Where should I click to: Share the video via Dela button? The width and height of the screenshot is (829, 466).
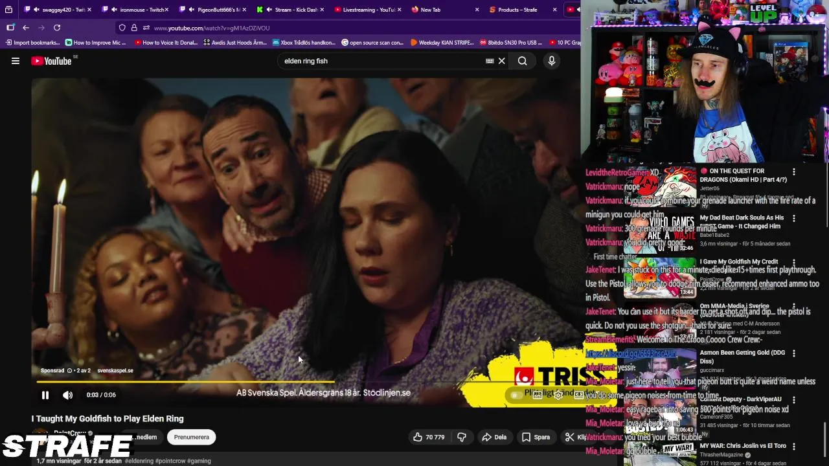pos(494,438)
